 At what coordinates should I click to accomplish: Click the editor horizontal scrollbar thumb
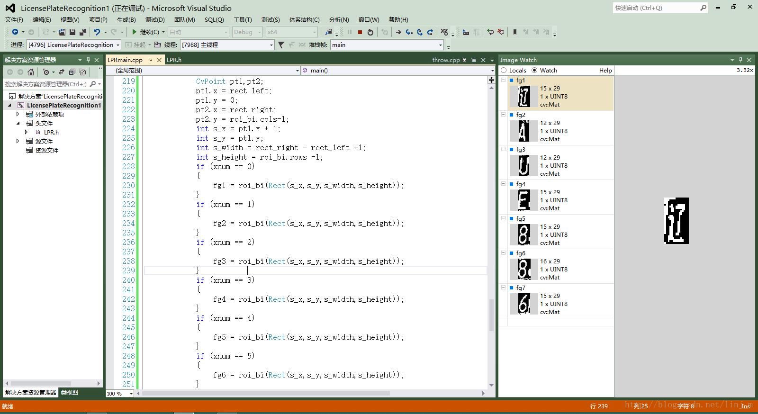266,393
